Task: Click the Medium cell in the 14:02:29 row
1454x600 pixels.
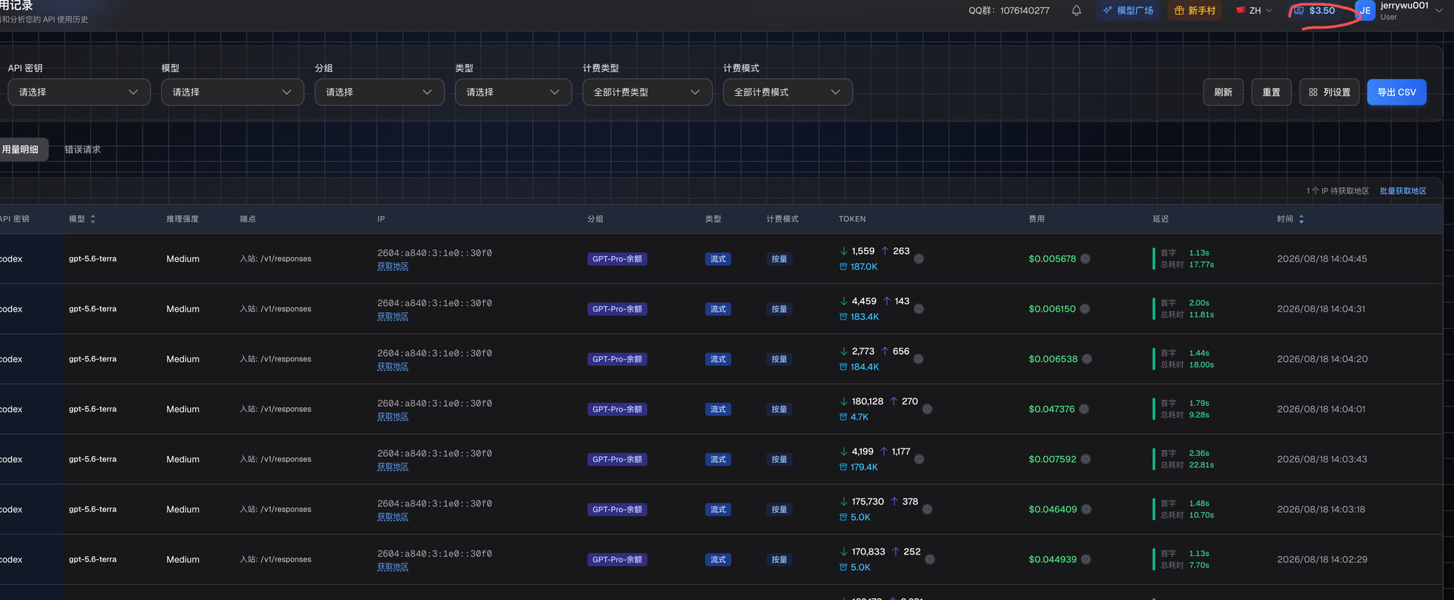Action: click(x=183, y=559)
